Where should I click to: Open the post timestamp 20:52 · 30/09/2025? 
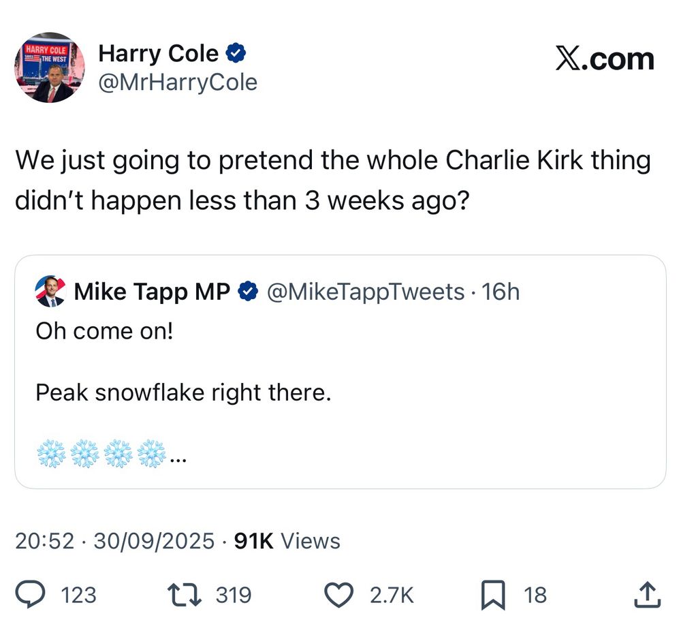[x=114, y=541]
